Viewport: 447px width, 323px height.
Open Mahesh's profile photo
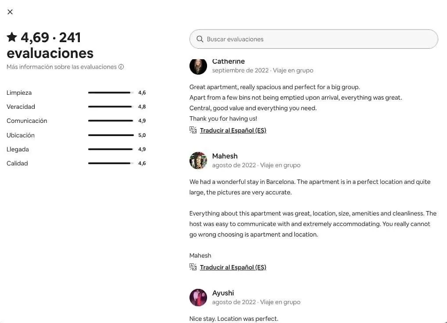pos(198,161)
